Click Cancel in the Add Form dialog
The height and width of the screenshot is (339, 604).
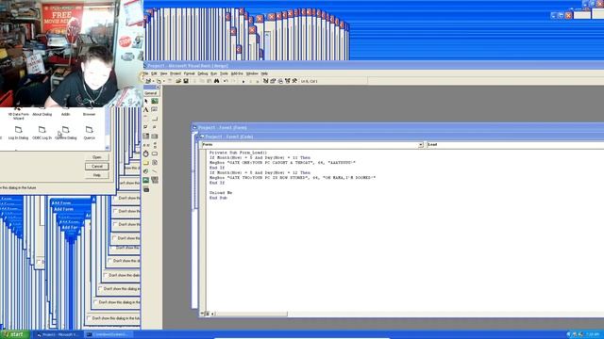point(97,167)
